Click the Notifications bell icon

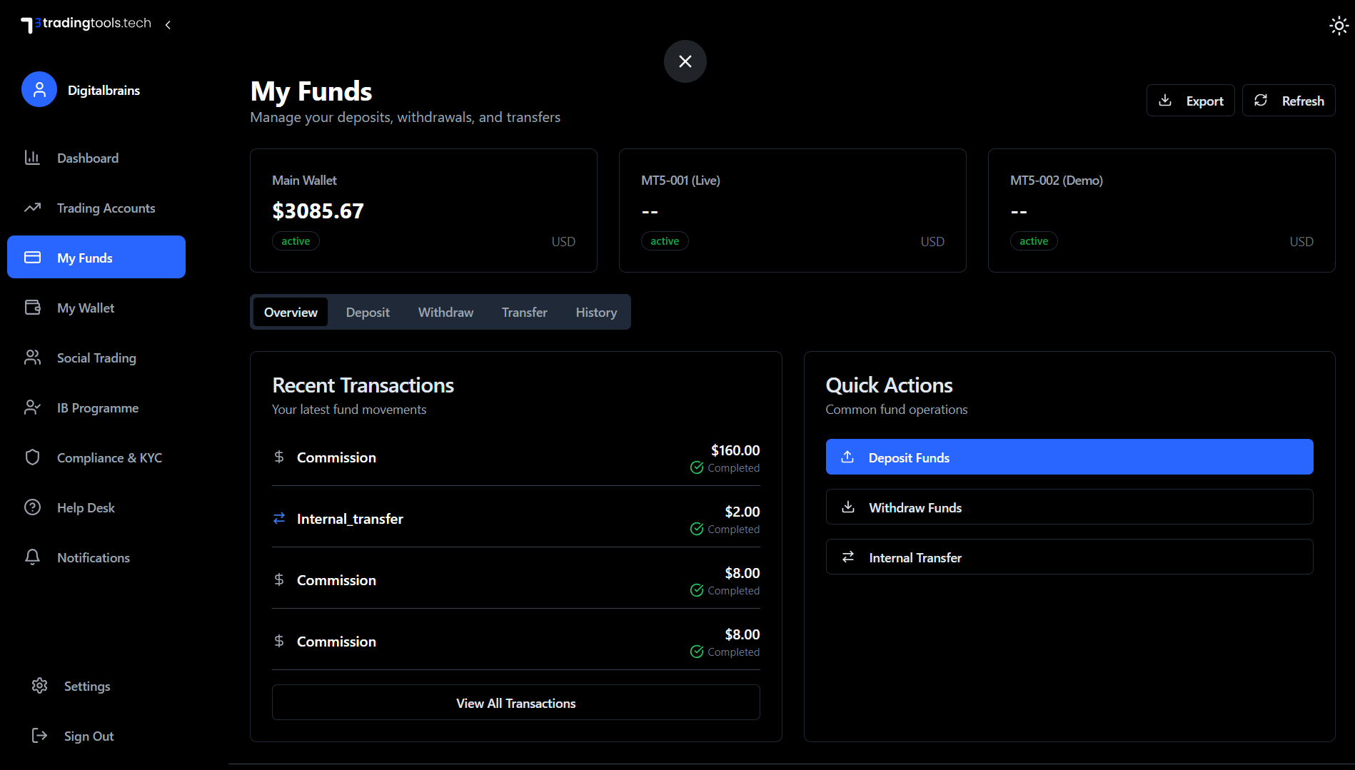coord(33,557)
